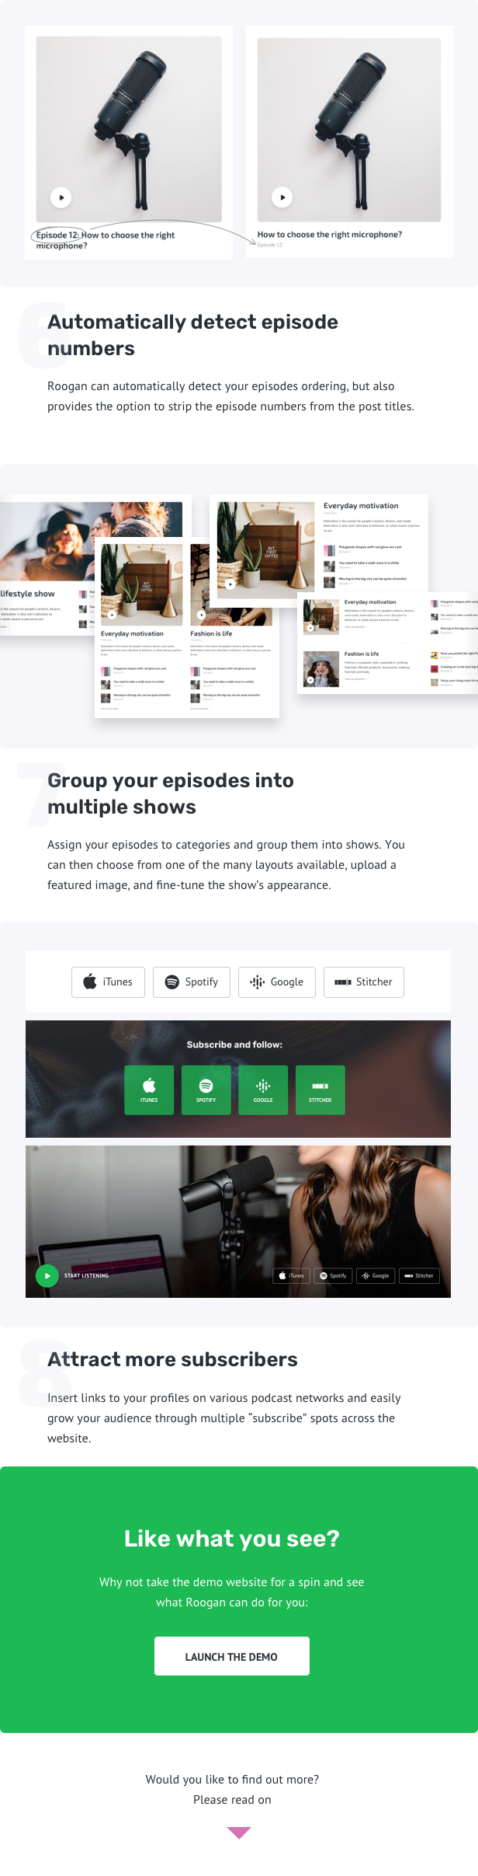Screen dimensions: 478x1876
Task: Click small Spotify badge on microphone banner
Action: 334,1275
